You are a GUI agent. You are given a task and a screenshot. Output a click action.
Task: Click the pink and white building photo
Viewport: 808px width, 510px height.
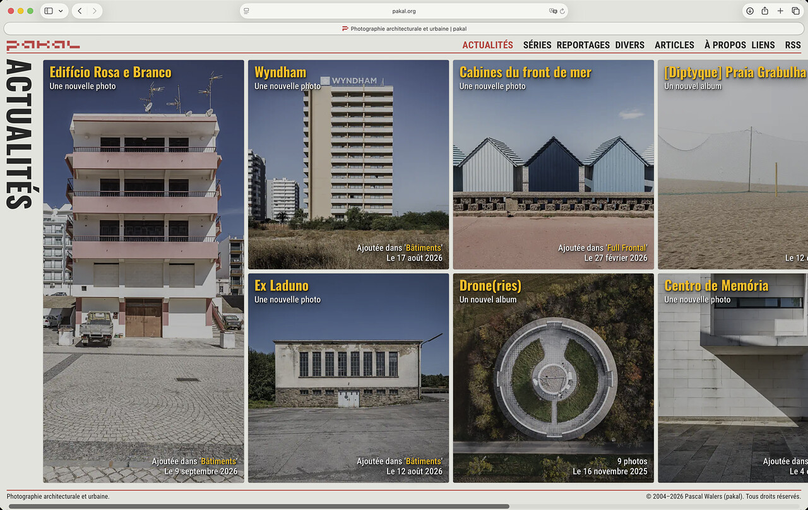coord(143,271)
